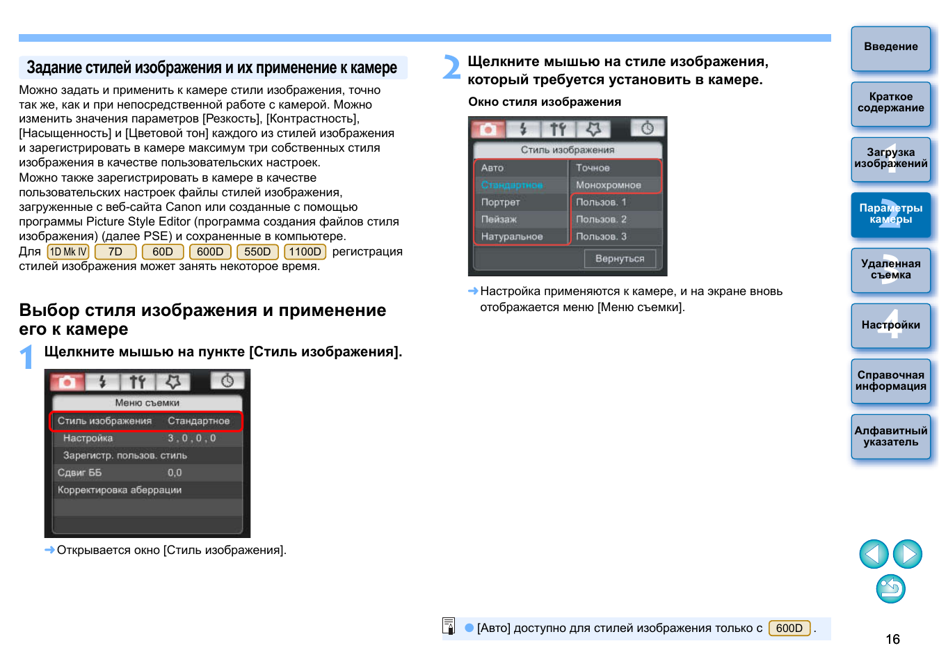Click wrench tools icon in Меню съемки window
This screenshot has height=664, width=939.
point(138,381)
